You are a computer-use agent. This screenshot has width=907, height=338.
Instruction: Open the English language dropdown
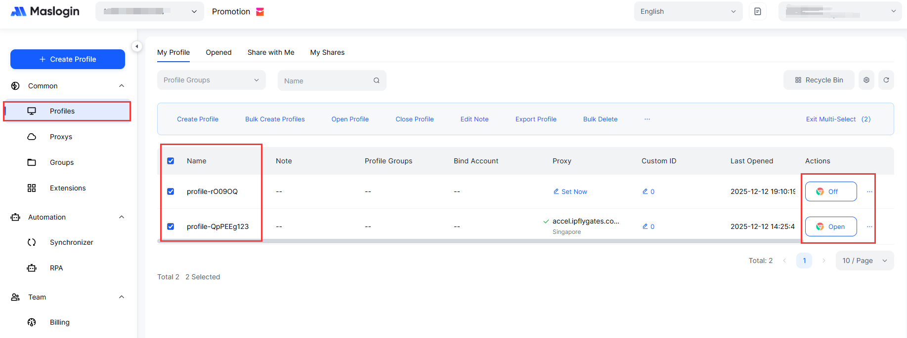coord(688,11)
